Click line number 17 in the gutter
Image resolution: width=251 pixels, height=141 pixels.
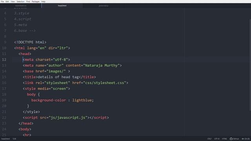click(x=4, y=89)
